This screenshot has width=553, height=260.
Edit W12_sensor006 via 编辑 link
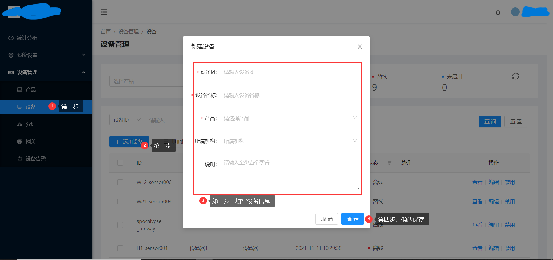(494, 182)
